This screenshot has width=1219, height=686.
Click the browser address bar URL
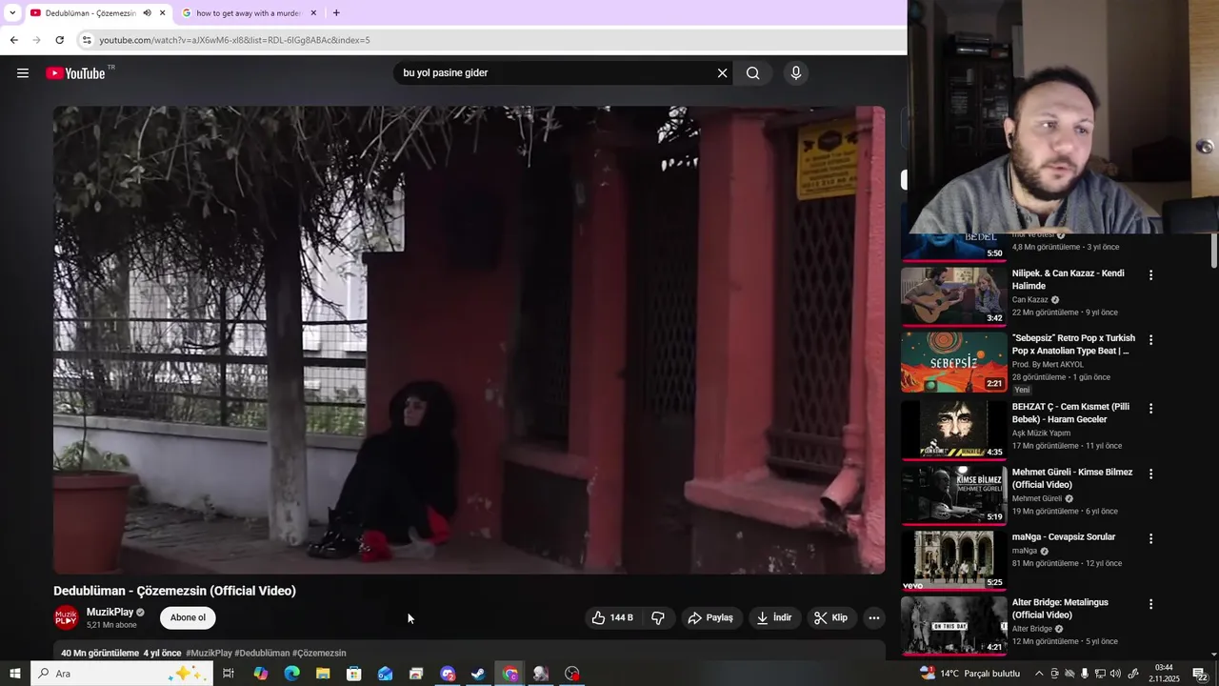coord(234,40)
